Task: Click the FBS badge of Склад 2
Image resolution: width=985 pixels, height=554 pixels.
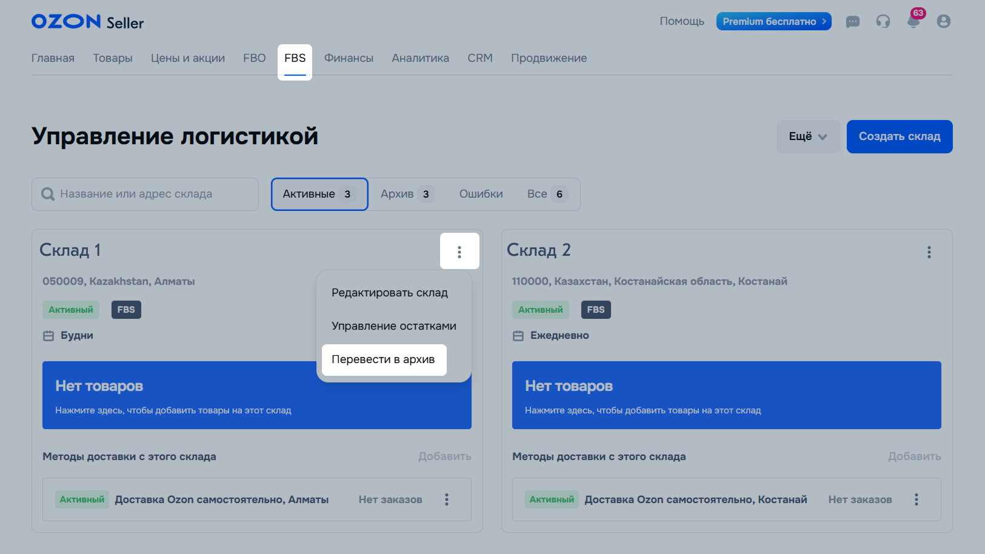Action: (x=596, y=310)
